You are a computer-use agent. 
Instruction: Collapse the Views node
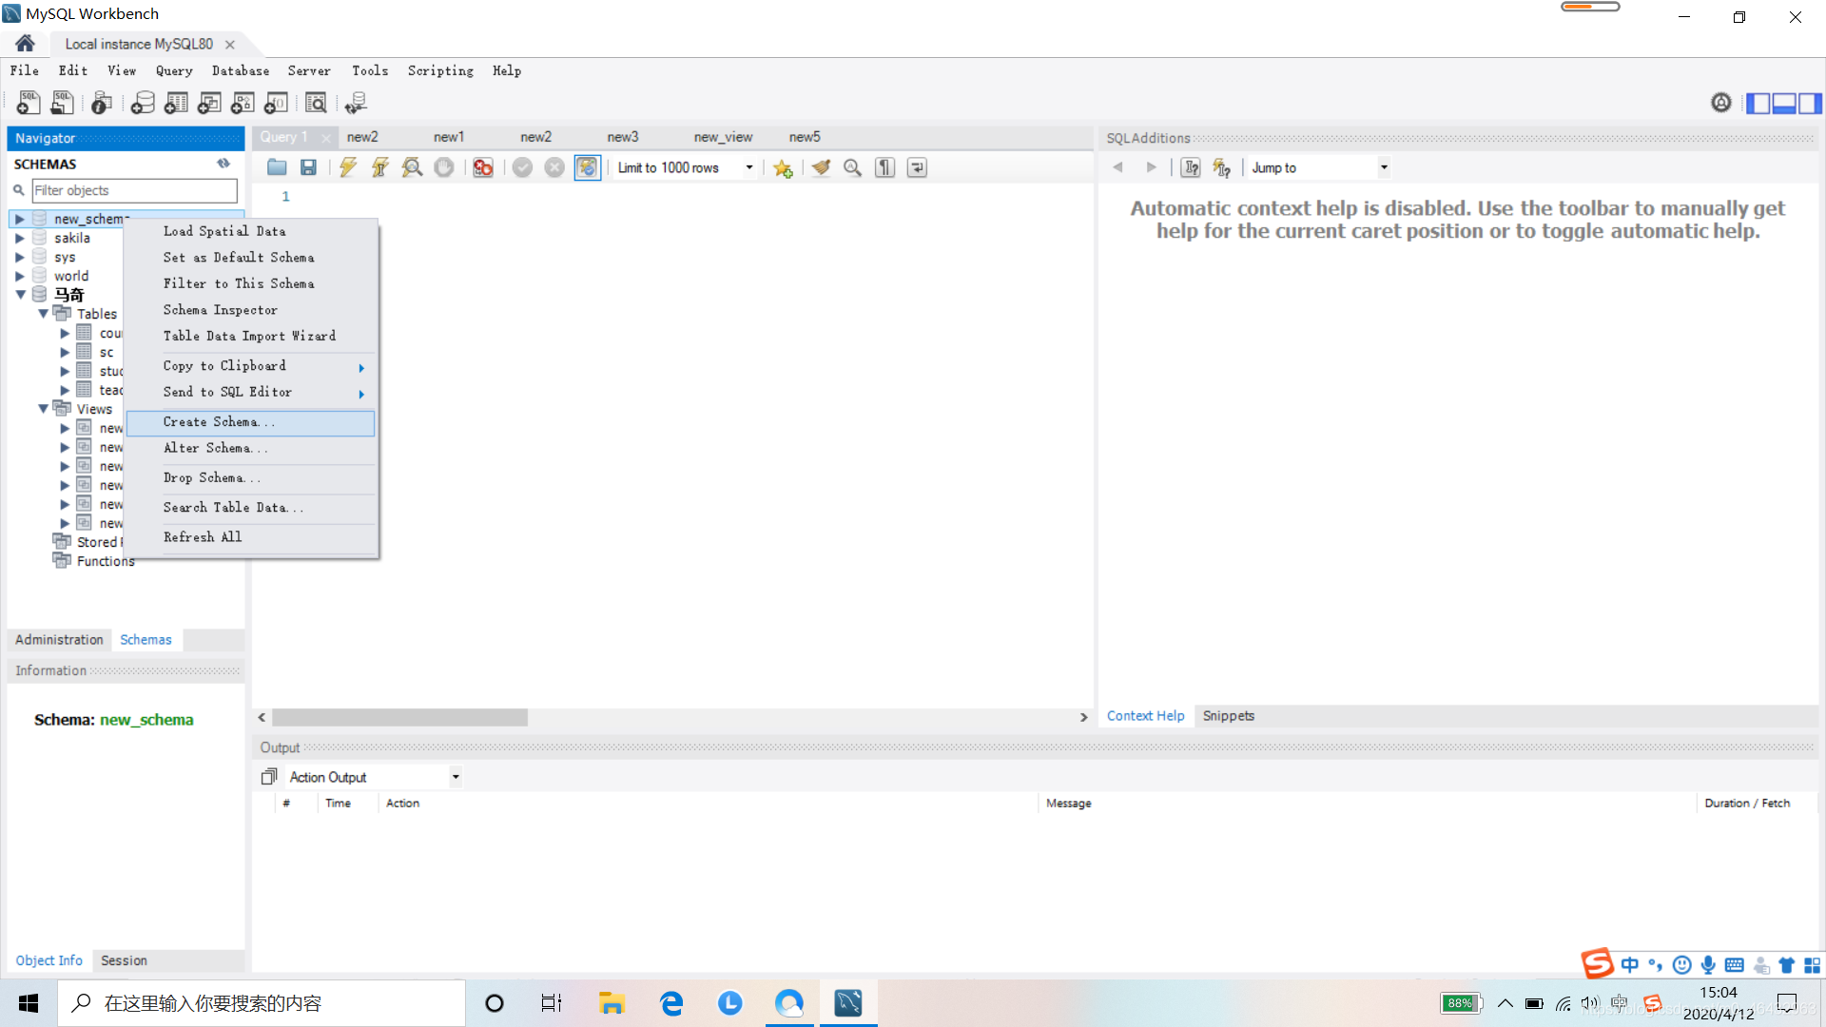pos(43,409)
